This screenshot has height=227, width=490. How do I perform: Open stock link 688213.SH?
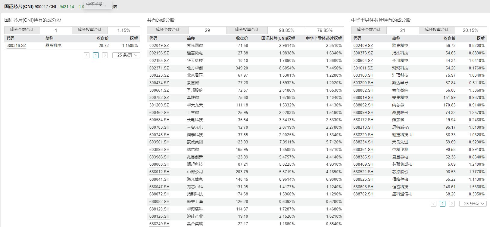point(364,127)
